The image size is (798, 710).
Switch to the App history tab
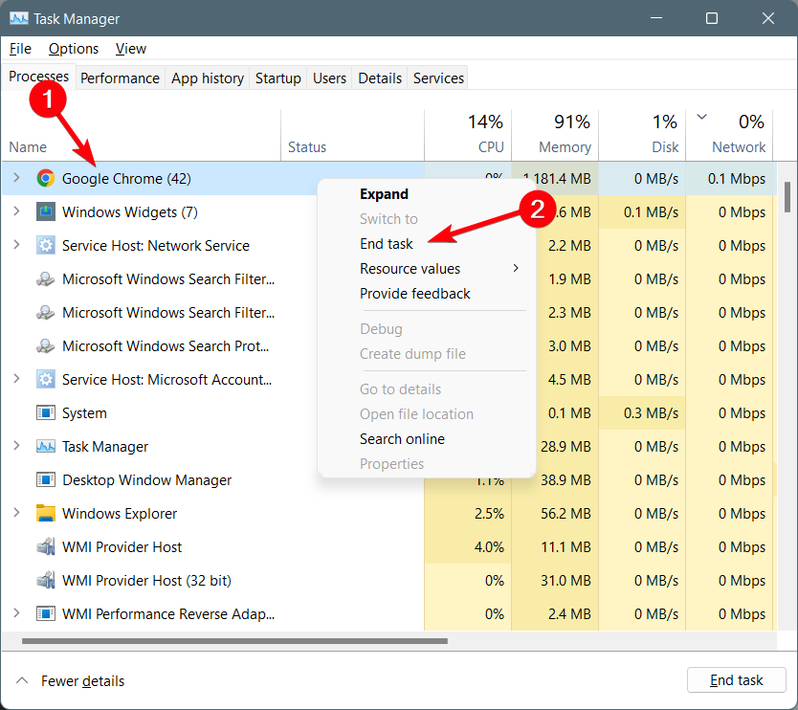pyautogui.click(x=208, y=78)
